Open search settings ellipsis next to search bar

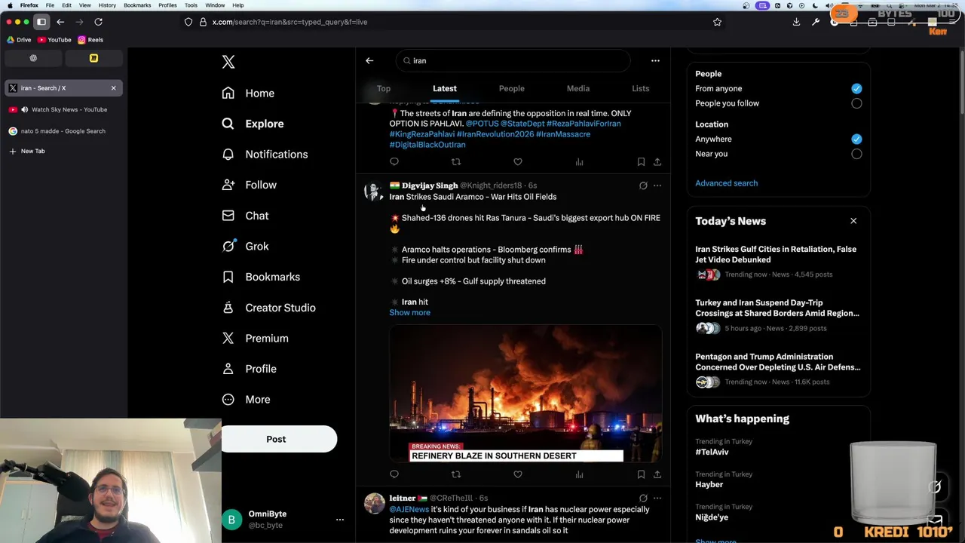[655, 60]
